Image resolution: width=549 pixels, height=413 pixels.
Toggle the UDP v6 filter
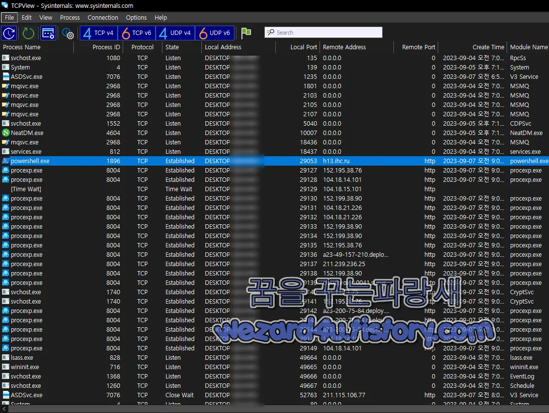[x=215, y=33]
